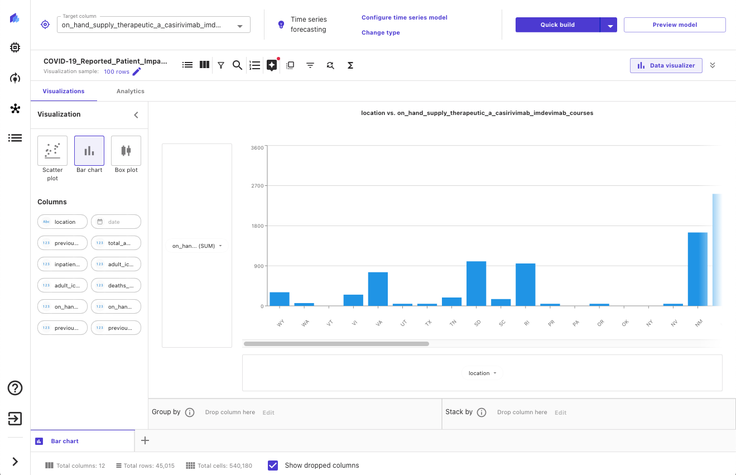Toggle Show dropped columns checkbox

click(x=273, y=466)
